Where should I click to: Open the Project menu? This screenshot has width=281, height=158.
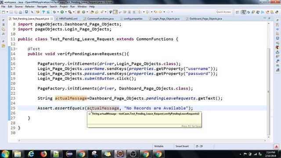[x=63, y=7]
